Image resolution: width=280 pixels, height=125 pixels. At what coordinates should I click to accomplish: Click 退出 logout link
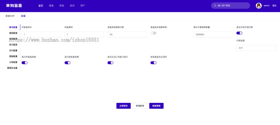point(275,6)
